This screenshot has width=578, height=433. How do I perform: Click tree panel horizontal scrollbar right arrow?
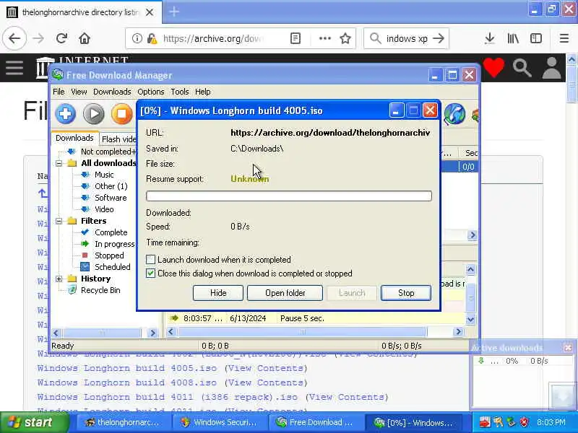[152, 333]
